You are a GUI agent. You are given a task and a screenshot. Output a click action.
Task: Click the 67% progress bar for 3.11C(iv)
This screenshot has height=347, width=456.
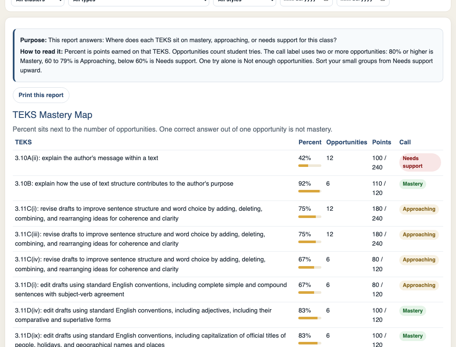tap(310, 267)
